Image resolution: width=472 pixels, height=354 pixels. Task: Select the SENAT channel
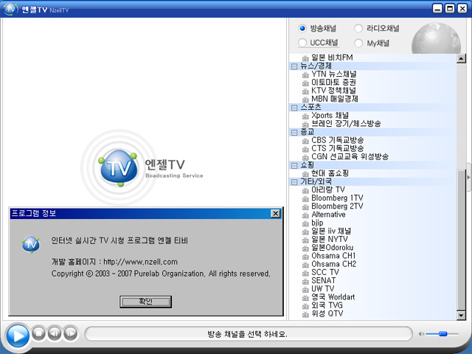click(323, 280)
